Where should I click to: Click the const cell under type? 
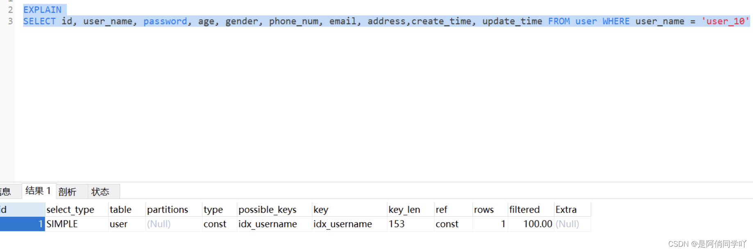(219, 224)
